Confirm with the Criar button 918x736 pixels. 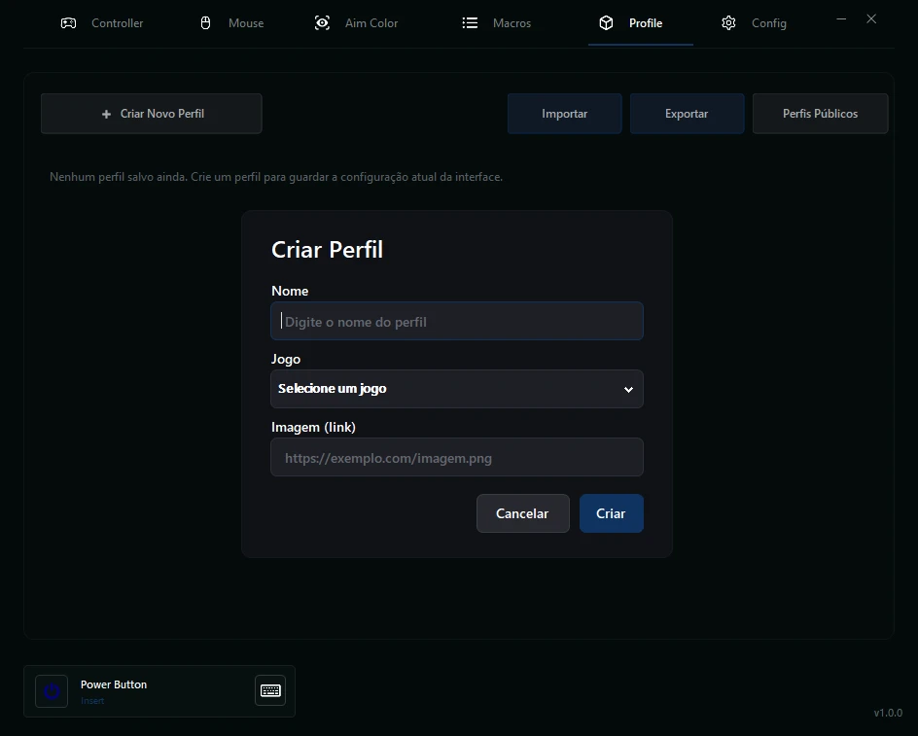point(612,513)
